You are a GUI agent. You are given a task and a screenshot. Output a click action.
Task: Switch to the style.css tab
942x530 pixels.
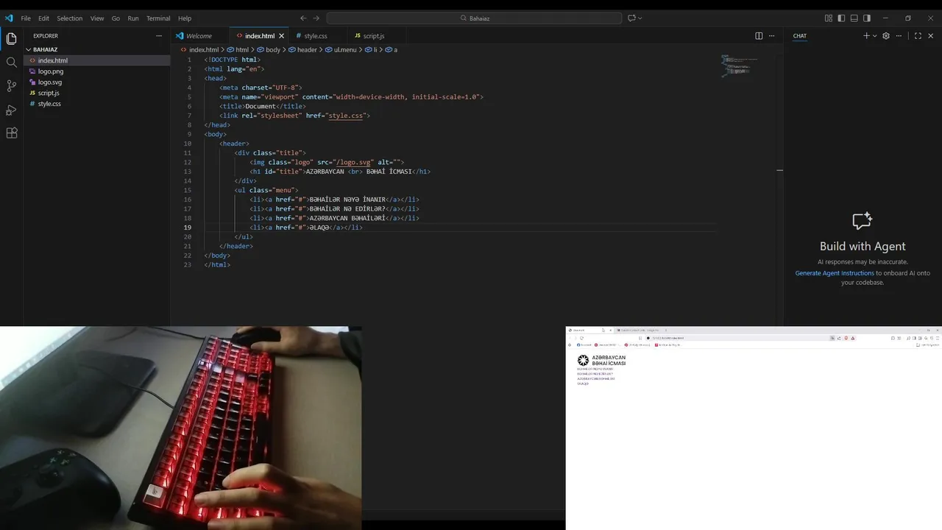[316, 35]
